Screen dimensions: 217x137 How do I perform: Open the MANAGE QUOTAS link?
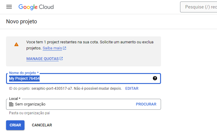(x=42, y=59)
